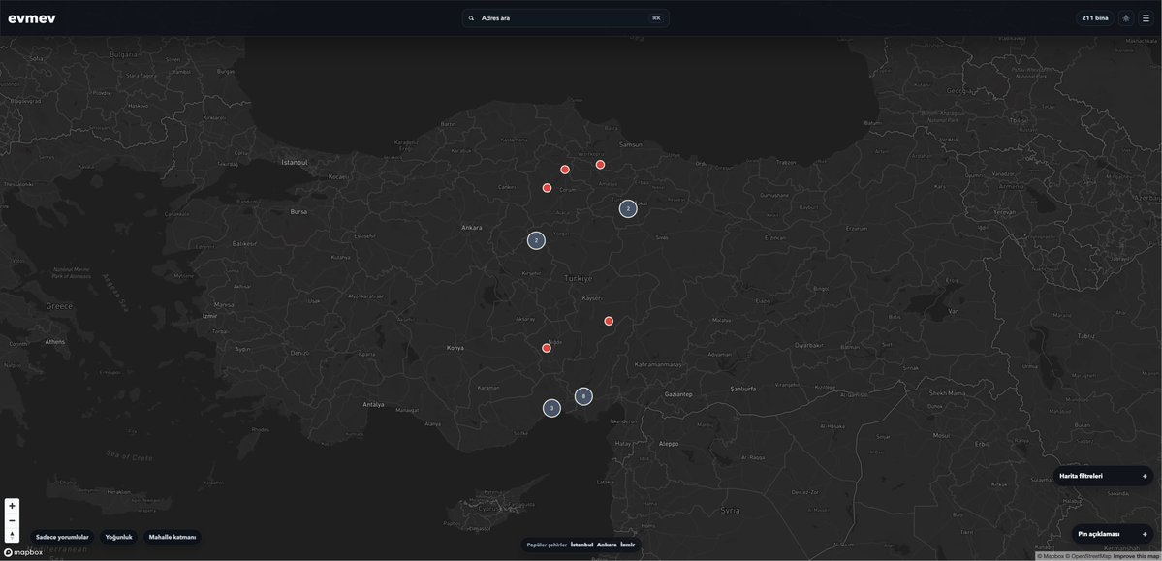The height and width of the screenshot is (561, 1162).
Task: Expand the Harita filtreleri panel
Action: [x=1101, y=475]
